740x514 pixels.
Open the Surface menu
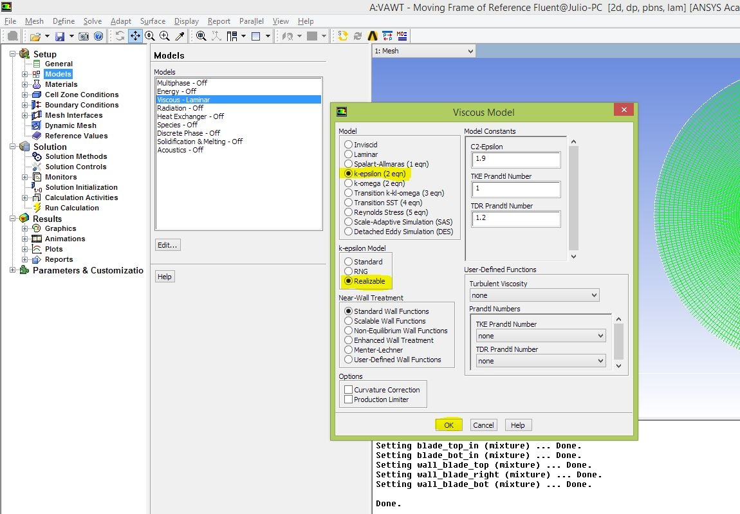[153, 21]
